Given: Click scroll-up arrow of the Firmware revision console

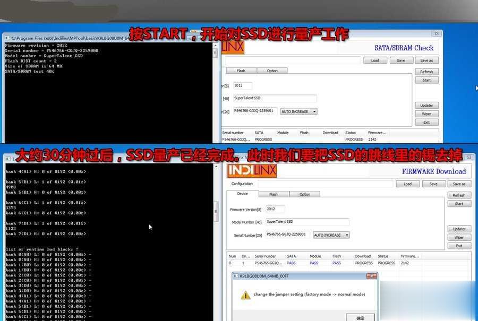Looking at the screenshot, I should point(216,46).
